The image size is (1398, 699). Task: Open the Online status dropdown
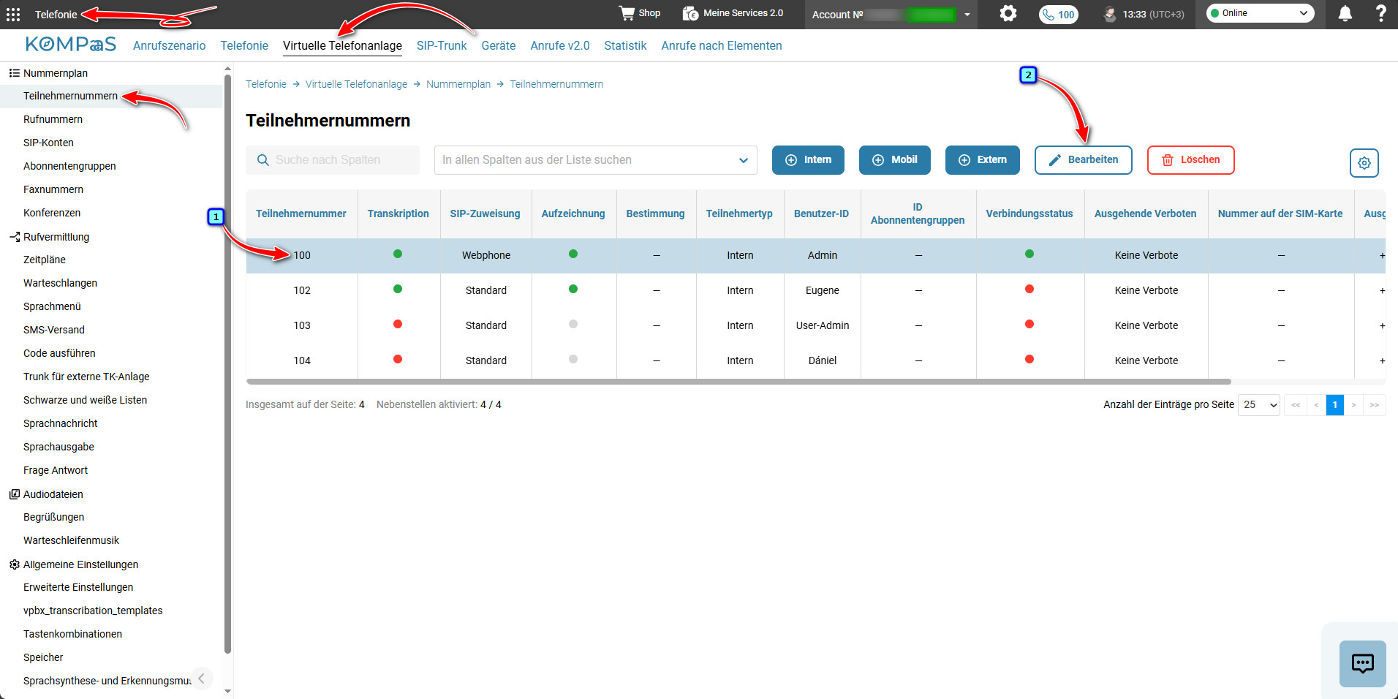1260,13
